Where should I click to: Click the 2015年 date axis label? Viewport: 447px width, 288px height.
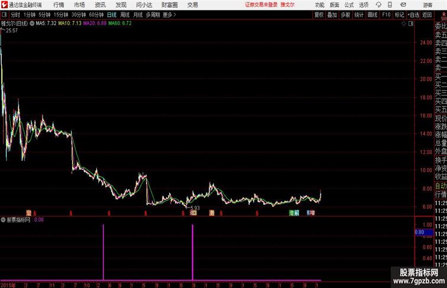[x=8, y=285]
